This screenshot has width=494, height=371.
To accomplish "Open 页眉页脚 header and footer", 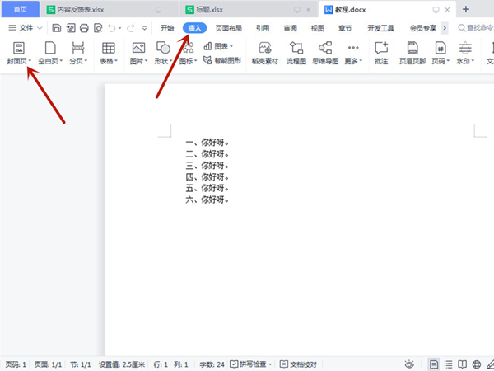I will (412, 53).
